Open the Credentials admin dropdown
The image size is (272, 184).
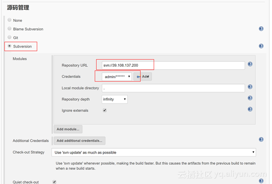coord(117,77)
